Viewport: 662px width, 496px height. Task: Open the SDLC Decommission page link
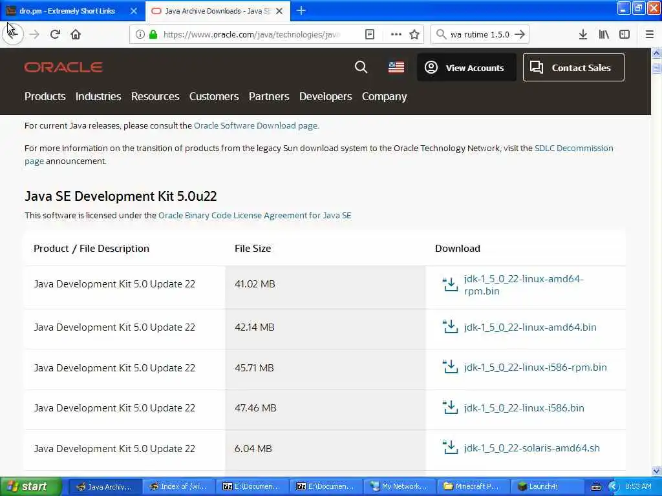click(x=574, y=148)
